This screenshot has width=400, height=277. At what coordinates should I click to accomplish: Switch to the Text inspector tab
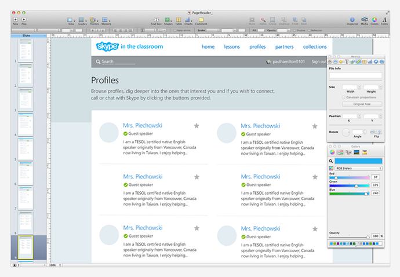pyautogui.click(x=347, y=61)
